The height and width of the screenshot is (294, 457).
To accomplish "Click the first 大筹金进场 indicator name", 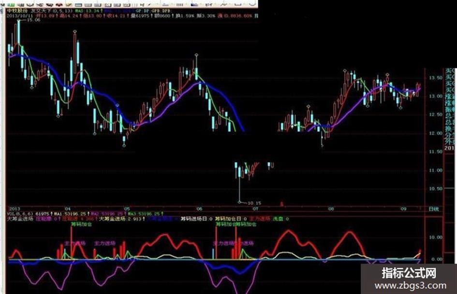I will pyautogui.click(x=20, y=219).
